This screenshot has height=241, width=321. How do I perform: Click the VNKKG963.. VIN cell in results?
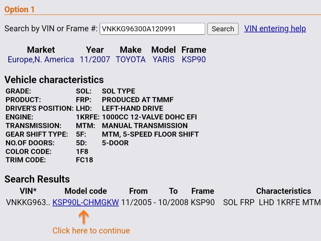pos(28,202)
